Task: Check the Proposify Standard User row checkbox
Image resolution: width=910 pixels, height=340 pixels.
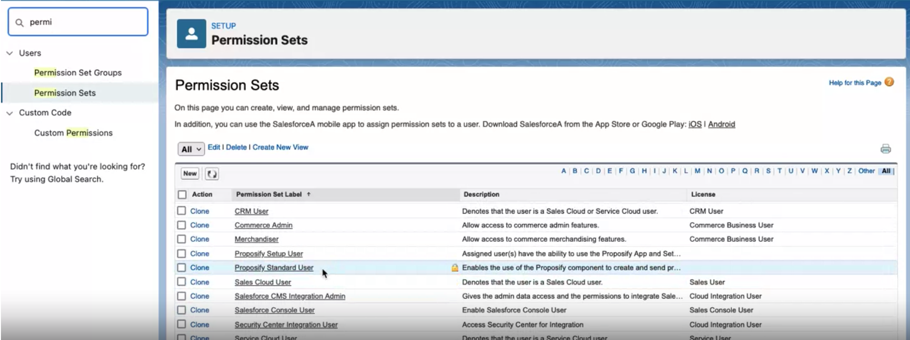Action: 181,268
